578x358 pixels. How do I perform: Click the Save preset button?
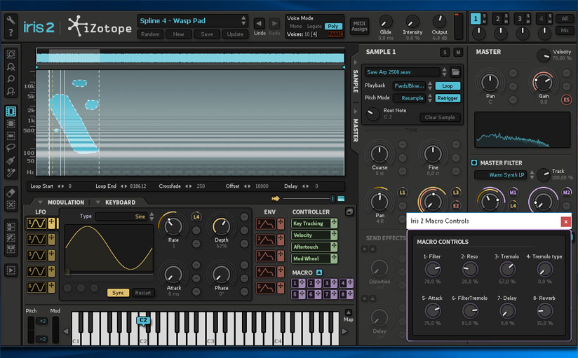[207, 34]
